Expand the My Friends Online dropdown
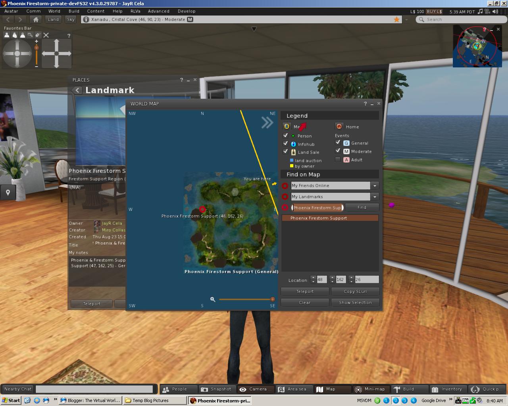The height and width of the screenshot is (406, 508). (x=375, y=186)
